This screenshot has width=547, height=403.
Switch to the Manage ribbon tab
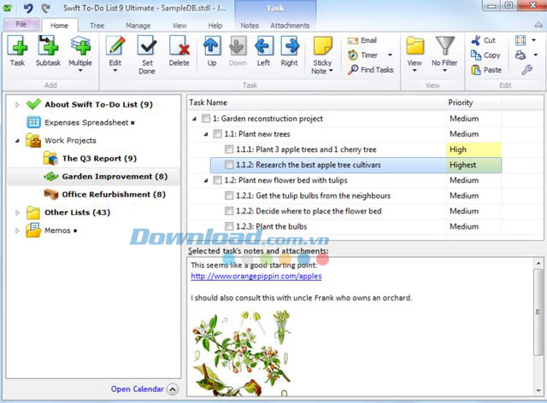[138, 26]
